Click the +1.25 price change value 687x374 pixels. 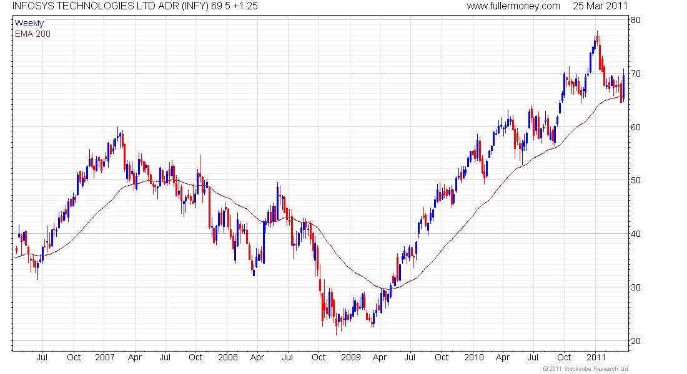click(245, 6)
